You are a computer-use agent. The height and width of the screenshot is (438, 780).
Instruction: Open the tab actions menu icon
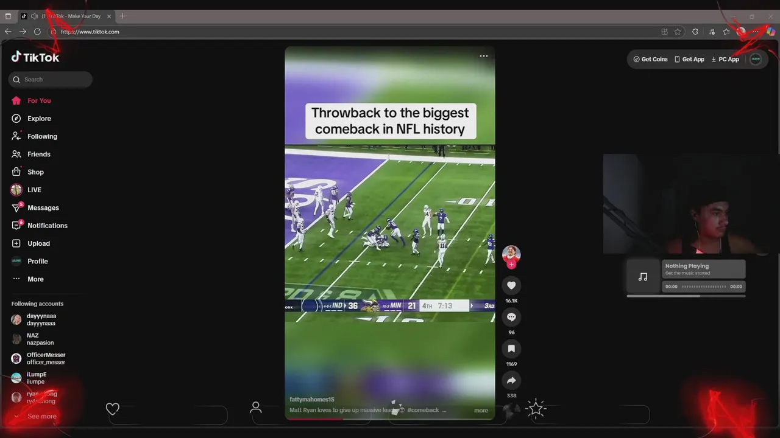point(8,16)
